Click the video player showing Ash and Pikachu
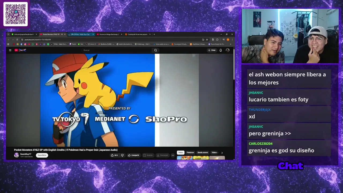 tap(119, 100)
